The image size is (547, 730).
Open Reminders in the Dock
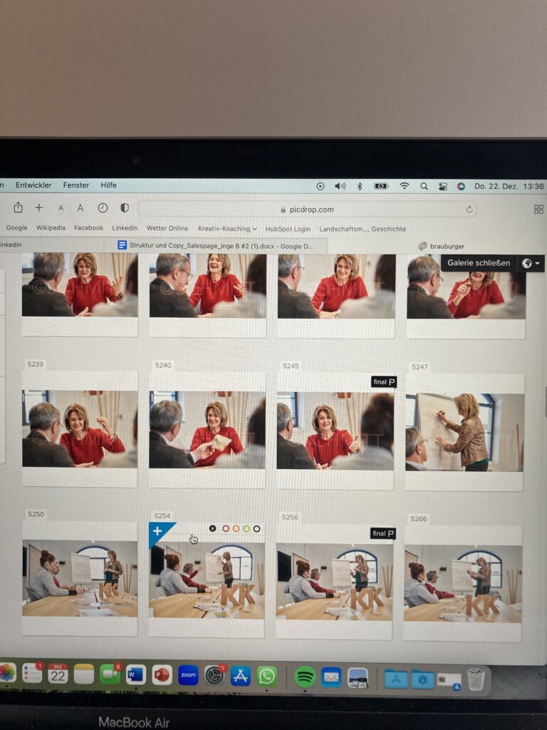[x=31, y=674]
